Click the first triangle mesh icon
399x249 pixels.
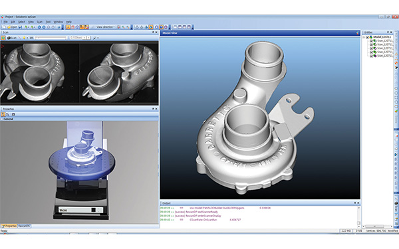(136, 27)
